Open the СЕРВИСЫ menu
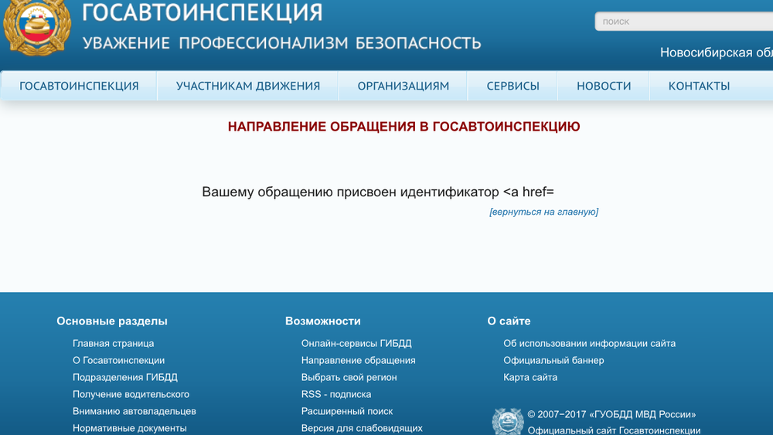The height and width of the screenshot is (435, 773). pos(512,87)
